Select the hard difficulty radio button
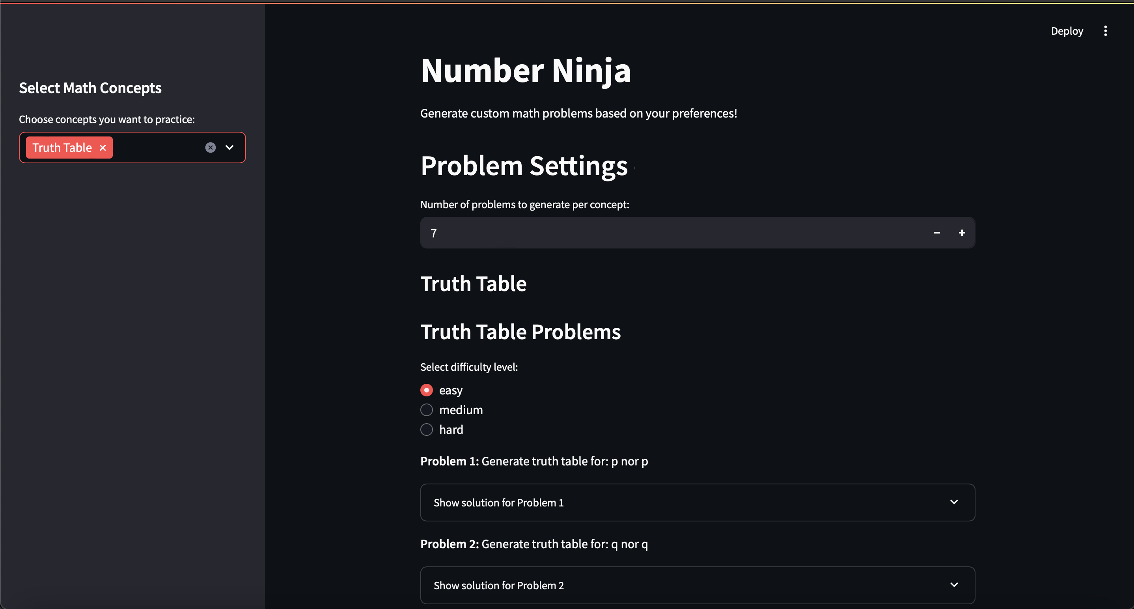 click(x=427, y=430)
